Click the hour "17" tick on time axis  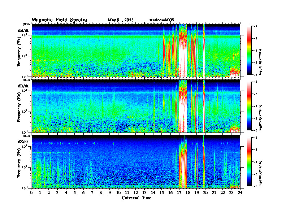[x=179, y=193]
